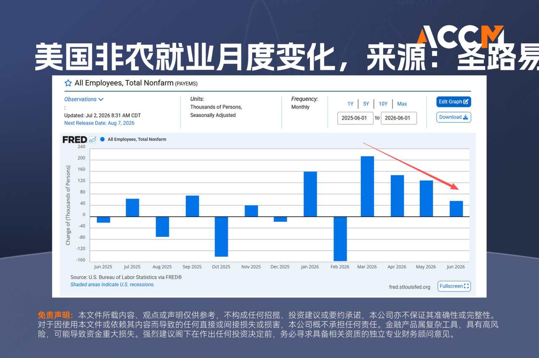Screen dimensions: 539x358
Task: Select the 5Y time range
Action: (x=366, y=104)
